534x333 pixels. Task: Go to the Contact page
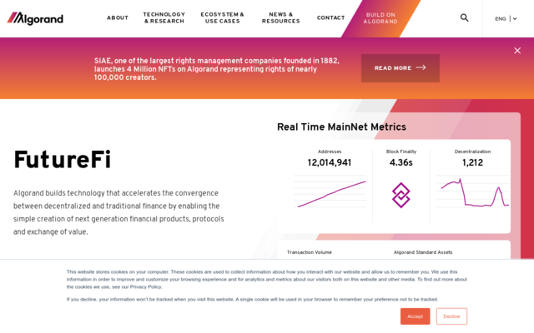click(x=330, y=17)
